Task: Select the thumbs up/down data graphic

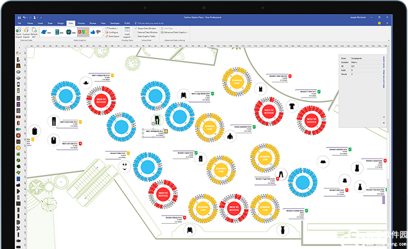Action: 95,32
